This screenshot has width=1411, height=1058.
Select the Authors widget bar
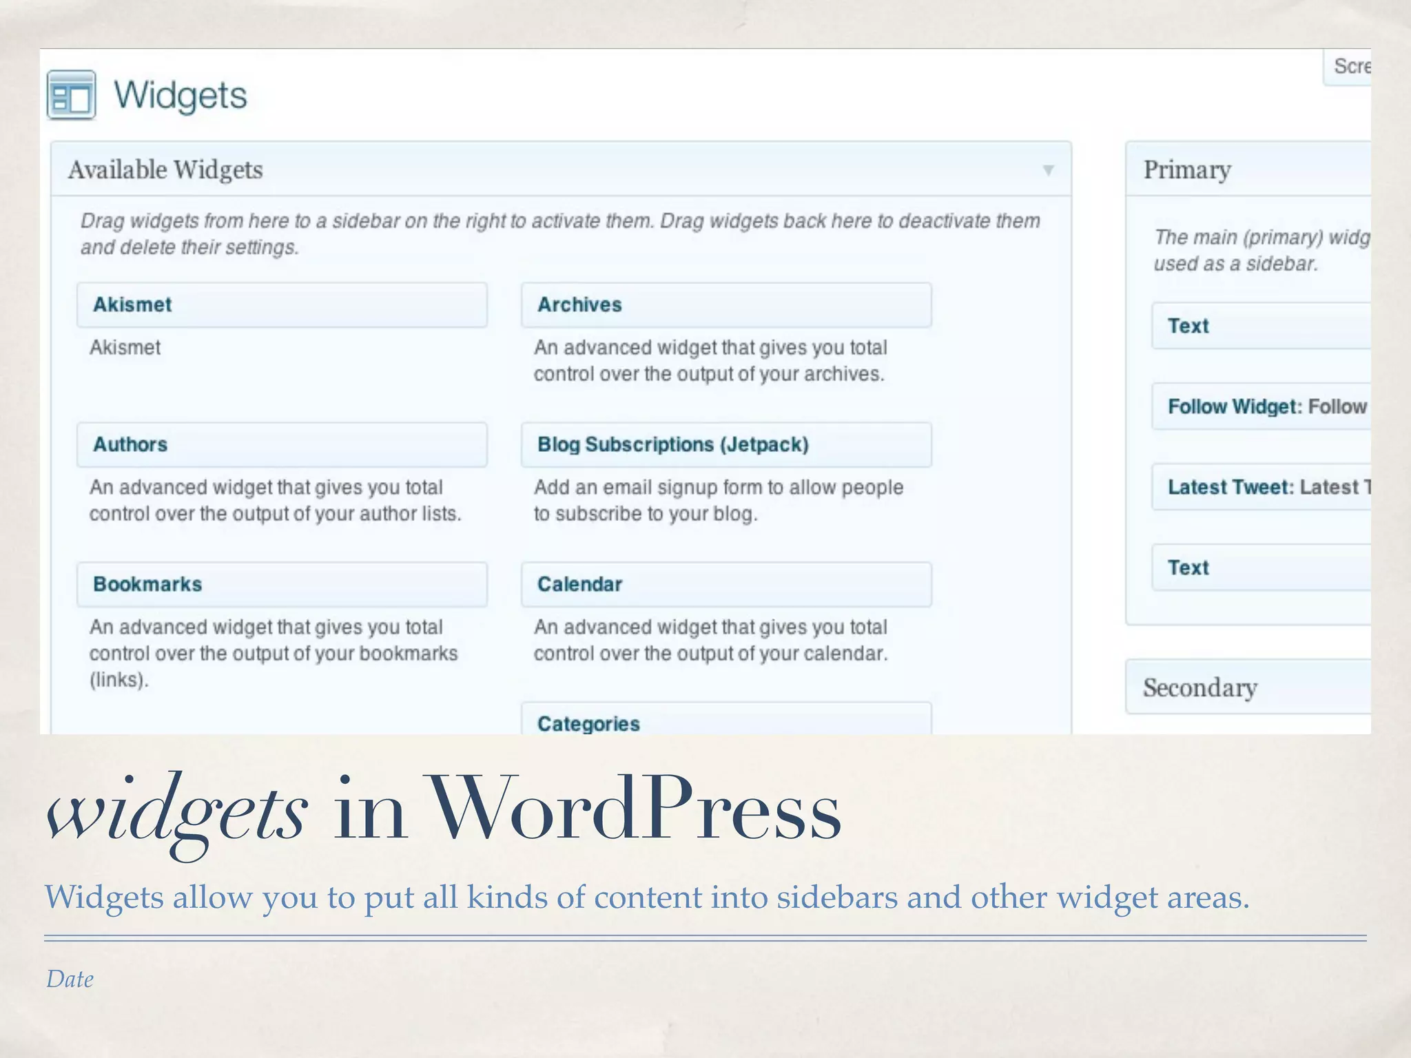(x=282, y=444)
